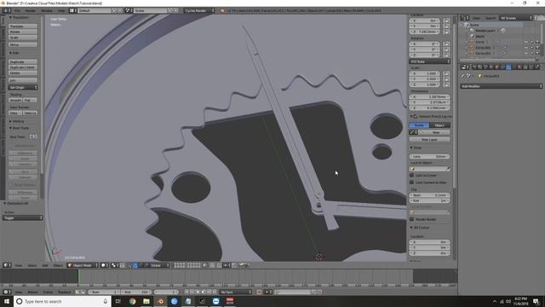Enable the Lock Camera to View checkbox
This screenshot has width=545, height=307.
412,182
